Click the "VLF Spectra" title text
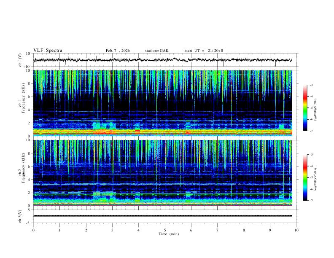Screen dimensions: 334x258 [48, 51]
